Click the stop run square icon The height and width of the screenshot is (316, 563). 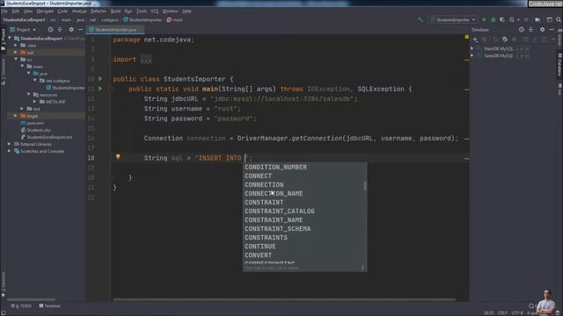(x=526, y=19)
